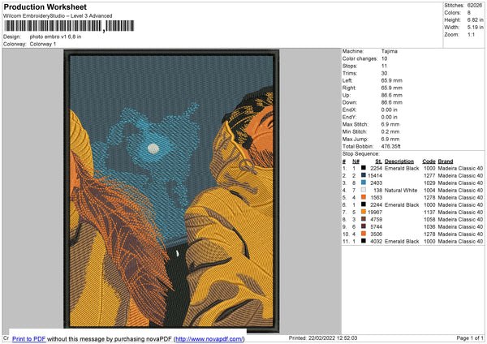Click the Left value 65.9 mm
Viewport: 487px width, 344px height.
pos(392,80)
